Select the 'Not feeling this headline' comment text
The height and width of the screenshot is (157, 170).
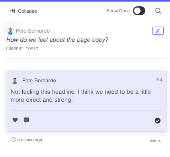(x=81, y=96)
